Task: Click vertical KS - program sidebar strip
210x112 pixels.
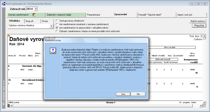Action: coord(4,58)
